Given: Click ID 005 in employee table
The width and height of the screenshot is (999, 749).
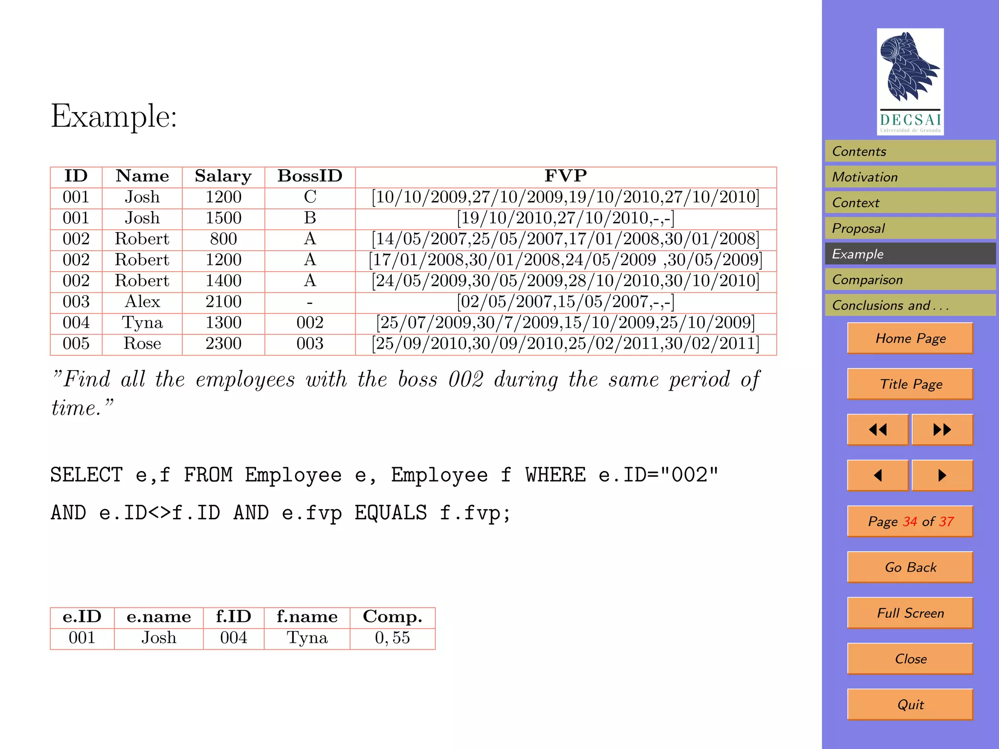Looking at the screenshot, I should [76, 344].
